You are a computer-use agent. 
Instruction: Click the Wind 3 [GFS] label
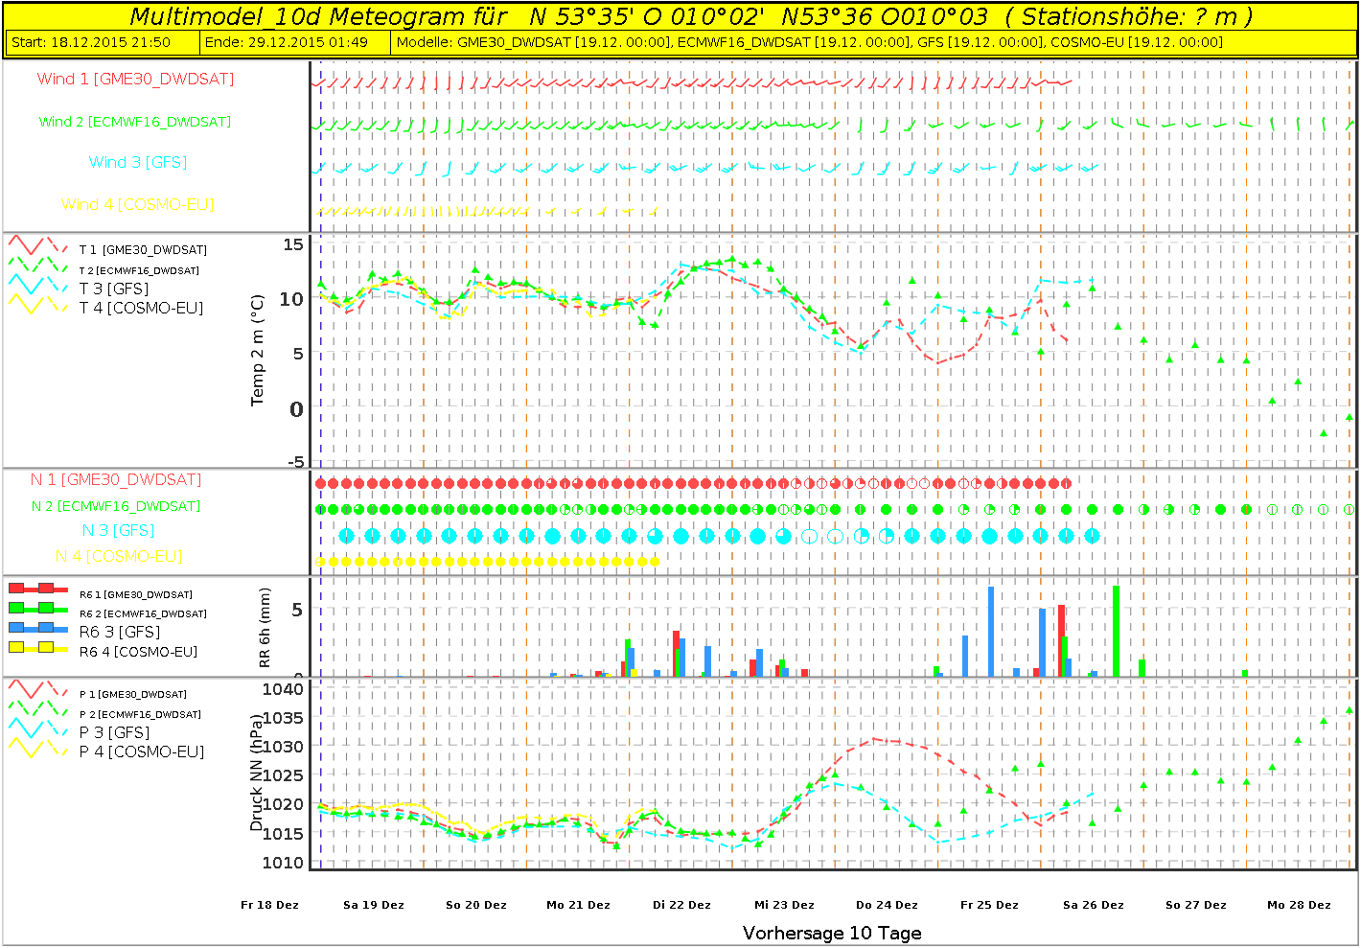[x=138, y=162]
